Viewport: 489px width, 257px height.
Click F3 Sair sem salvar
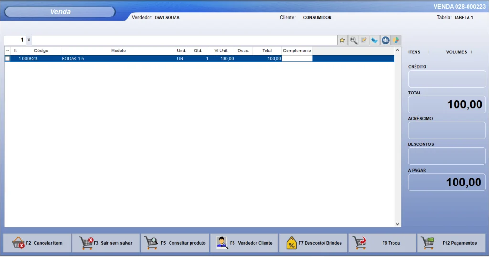(106, 243)
